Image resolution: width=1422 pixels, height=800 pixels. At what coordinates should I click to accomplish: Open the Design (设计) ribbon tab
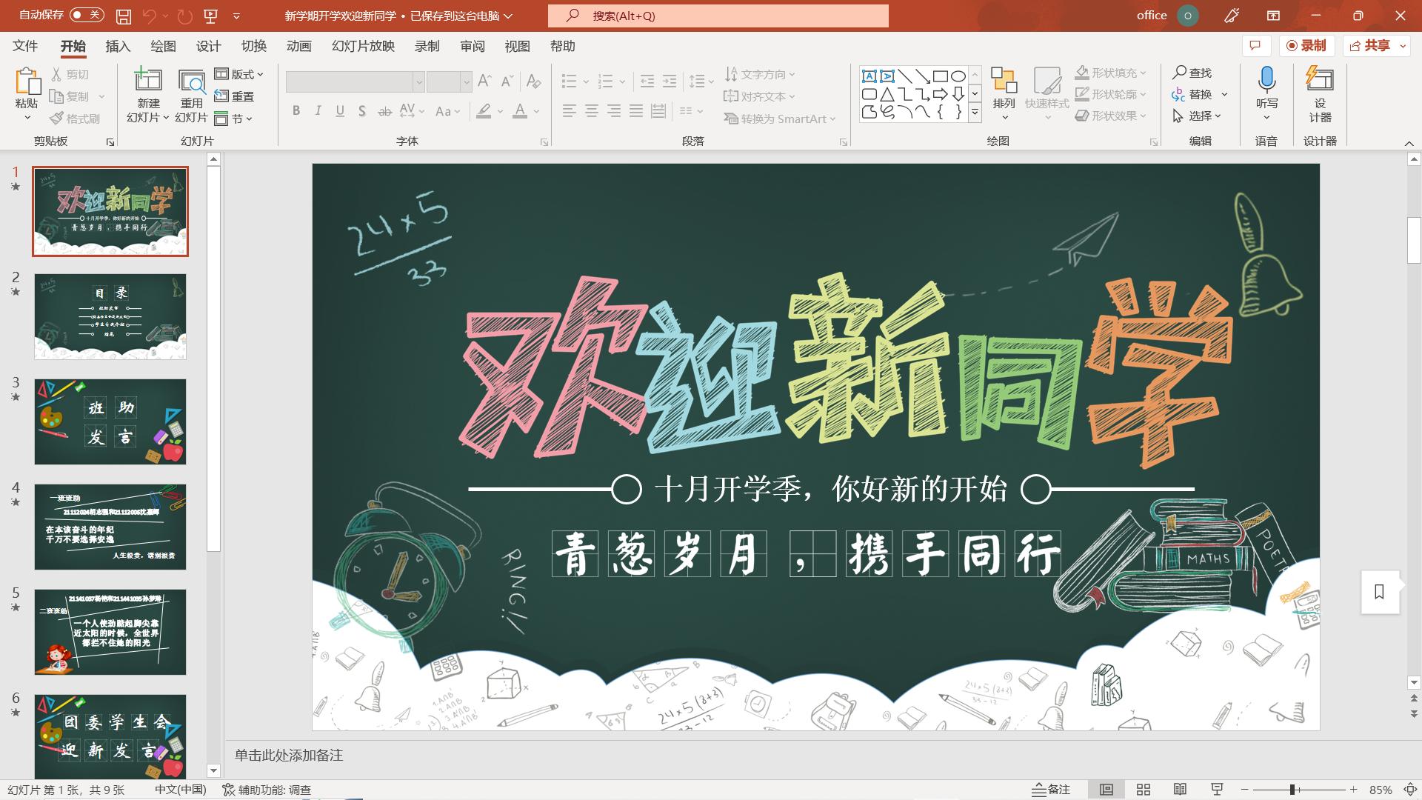tap(208, 46)
